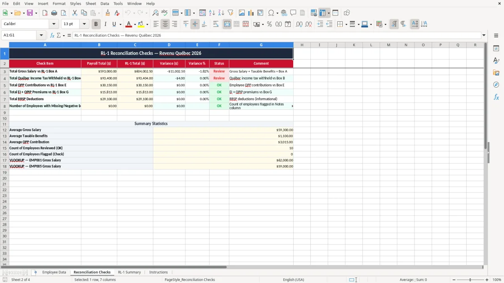Toggle Align Right
Image resolution: width=504 pixels, height=283 pixels.
174,24
